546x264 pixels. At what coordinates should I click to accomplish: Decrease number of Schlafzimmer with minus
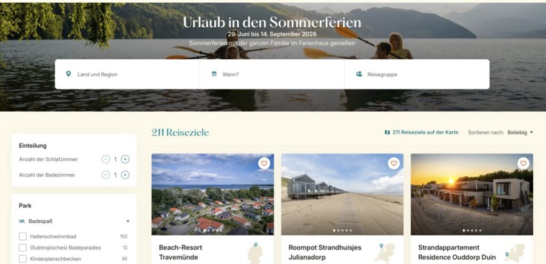[106, 159]
